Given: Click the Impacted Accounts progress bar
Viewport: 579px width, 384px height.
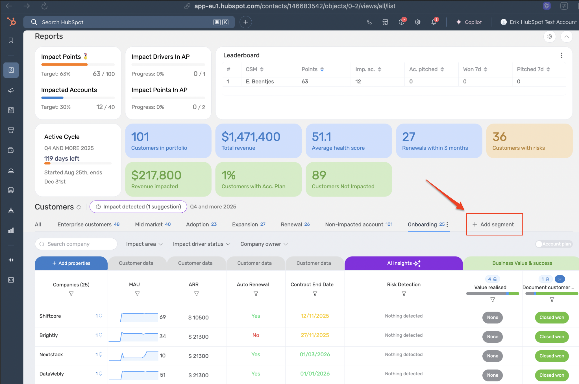Looking at the screenshot, I should click(x=78, y=98).
